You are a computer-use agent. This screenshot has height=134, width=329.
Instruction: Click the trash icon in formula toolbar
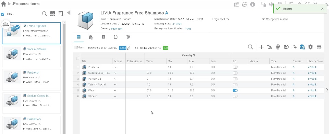(278, 47)
